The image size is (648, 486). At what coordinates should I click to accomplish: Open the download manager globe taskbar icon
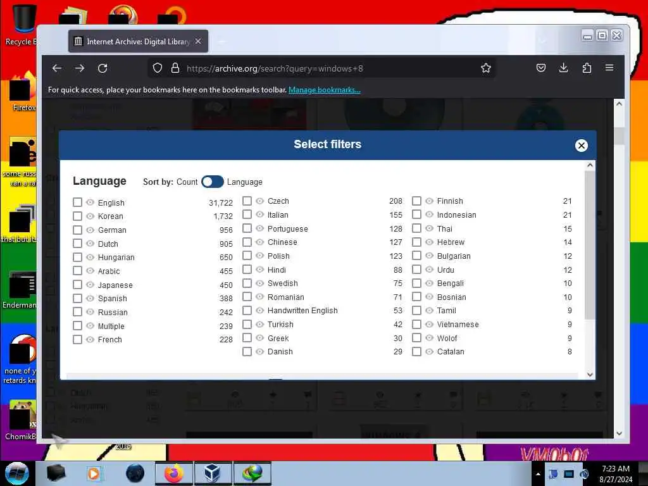pyautogui.click(x=252, y=473)
